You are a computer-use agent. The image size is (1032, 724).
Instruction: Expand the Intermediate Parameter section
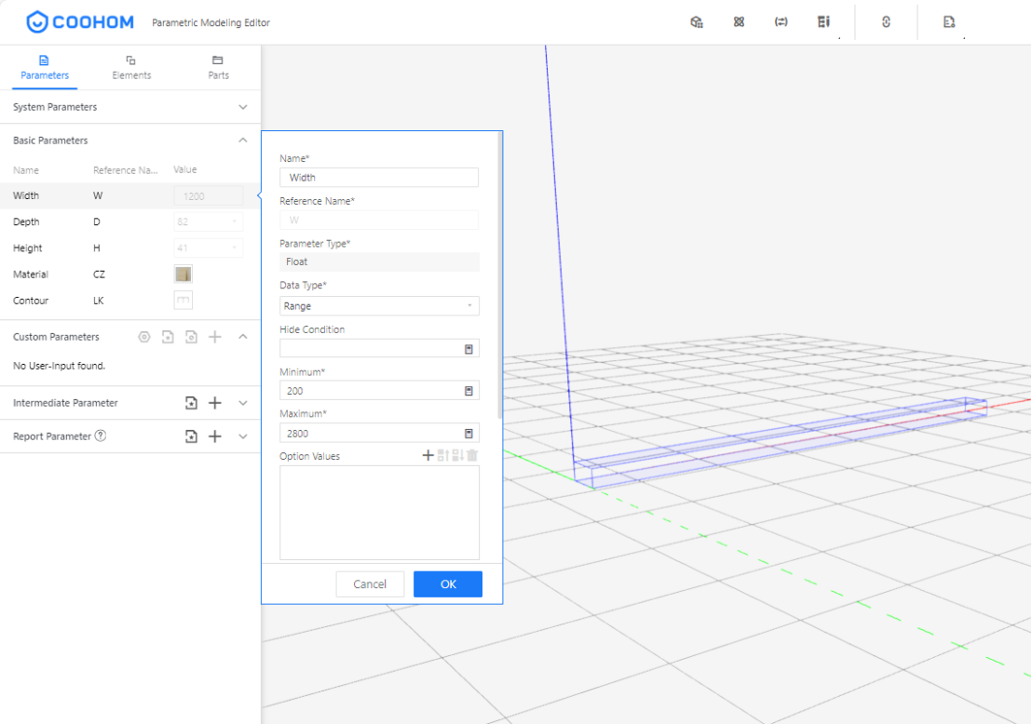pyautogui.click(x=243, y=403)
